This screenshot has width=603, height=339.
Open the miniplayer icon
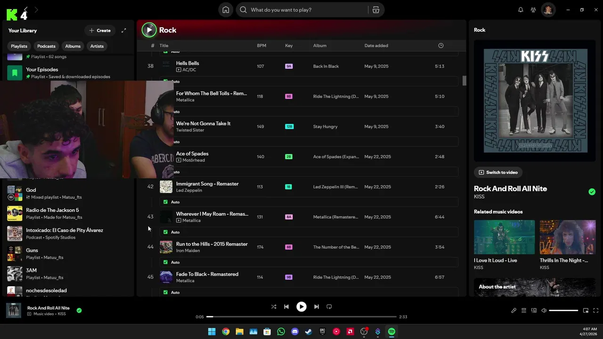point(586,311)
